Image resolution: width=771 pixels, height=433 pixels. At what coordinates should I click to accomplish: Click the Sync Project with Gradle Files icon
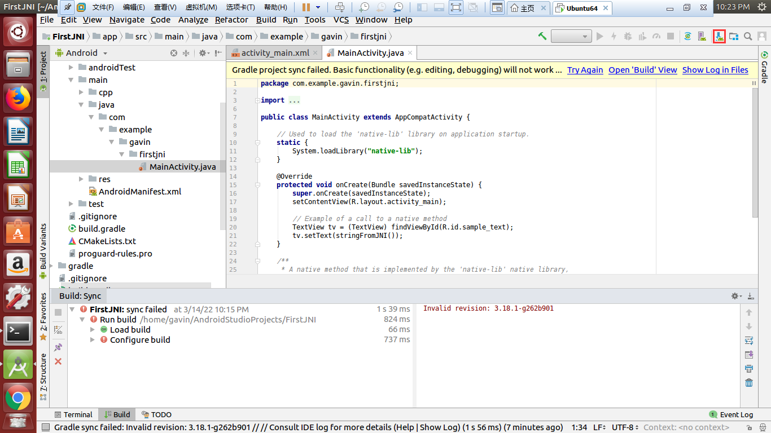click(687, 36)
